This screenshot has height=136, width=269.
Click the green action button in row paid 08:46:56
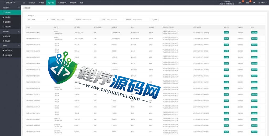click(x=254, y=95)
